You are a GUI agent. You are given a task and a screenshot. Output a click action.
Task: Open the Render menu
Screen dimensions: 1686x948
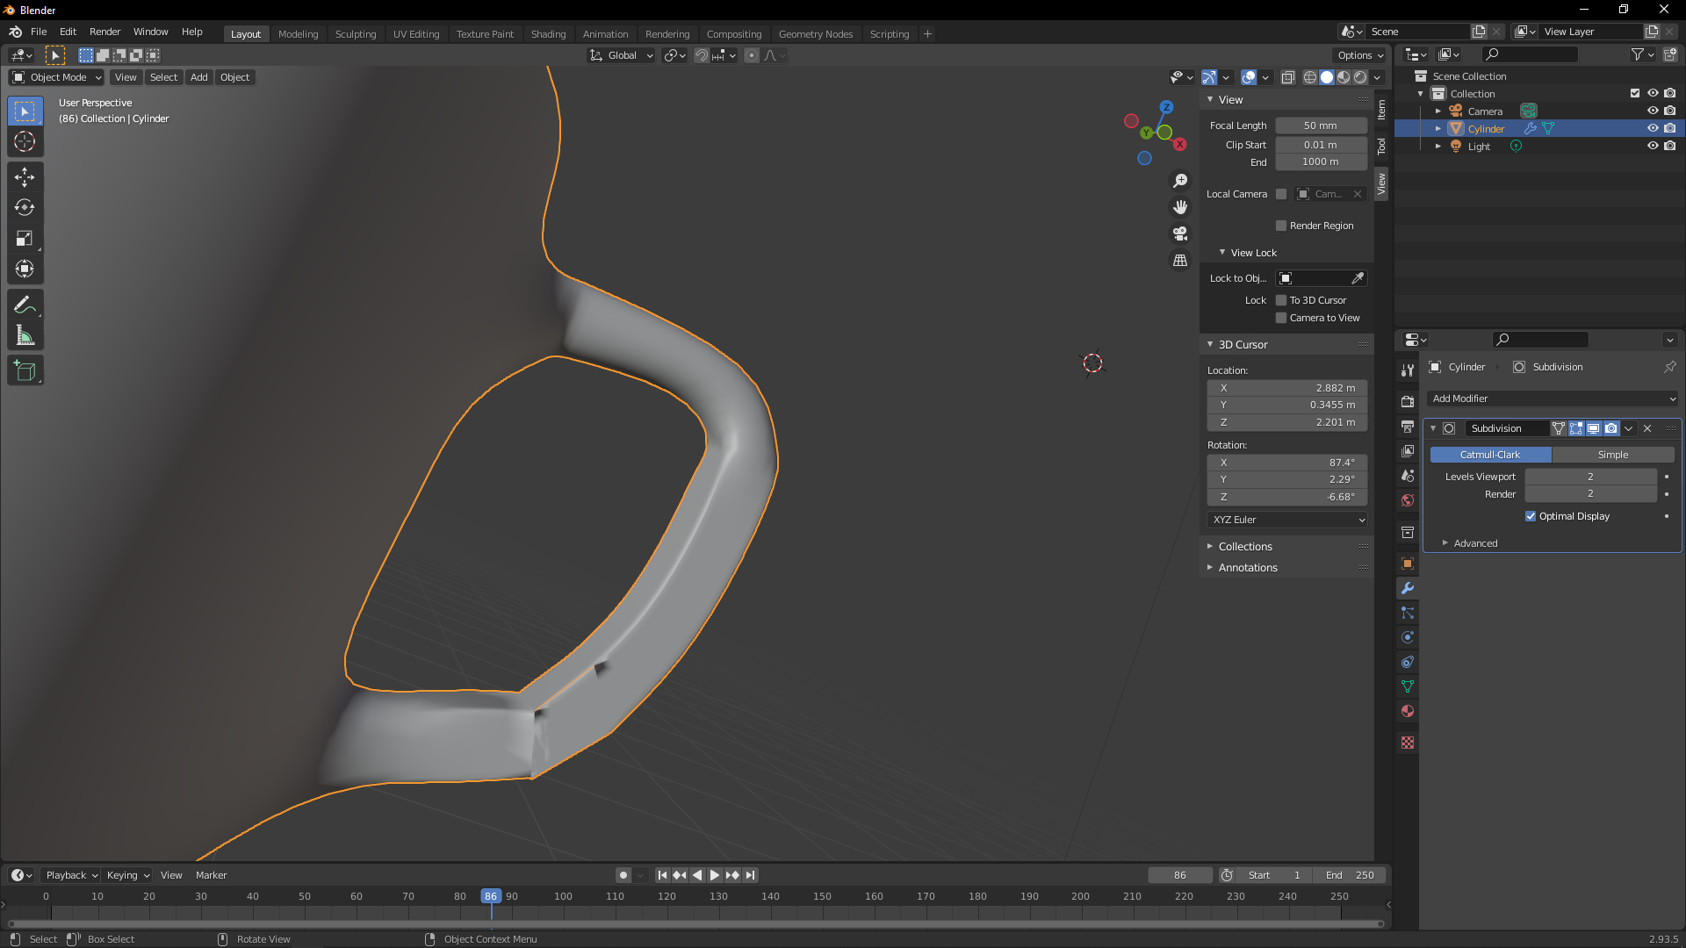104,32
